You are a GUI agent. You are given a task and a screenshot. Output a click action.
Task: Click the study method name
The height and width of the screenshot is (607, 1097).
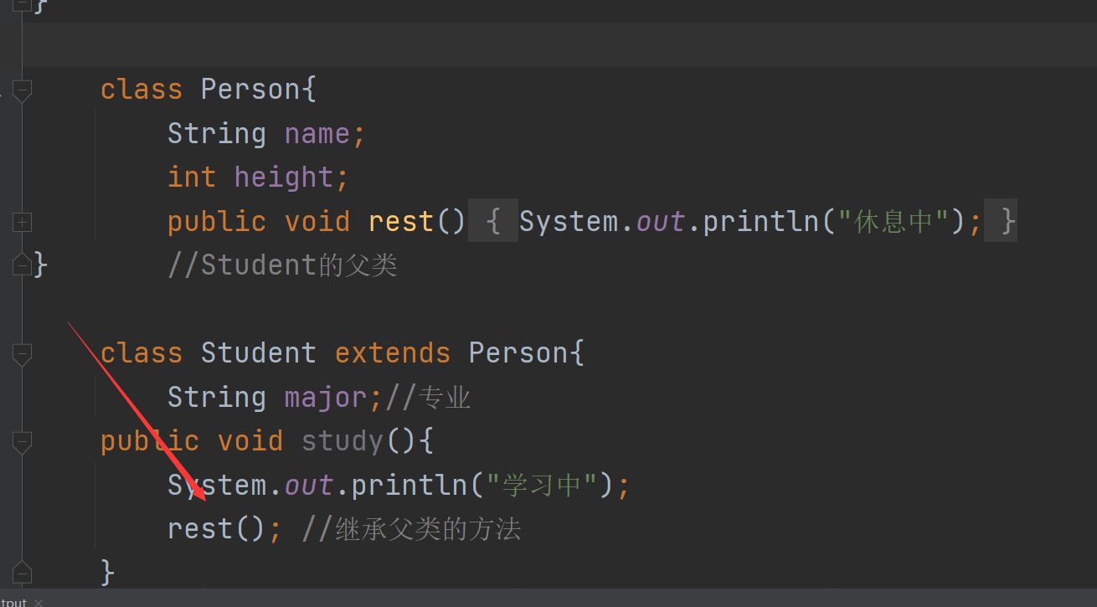point(342,441)
